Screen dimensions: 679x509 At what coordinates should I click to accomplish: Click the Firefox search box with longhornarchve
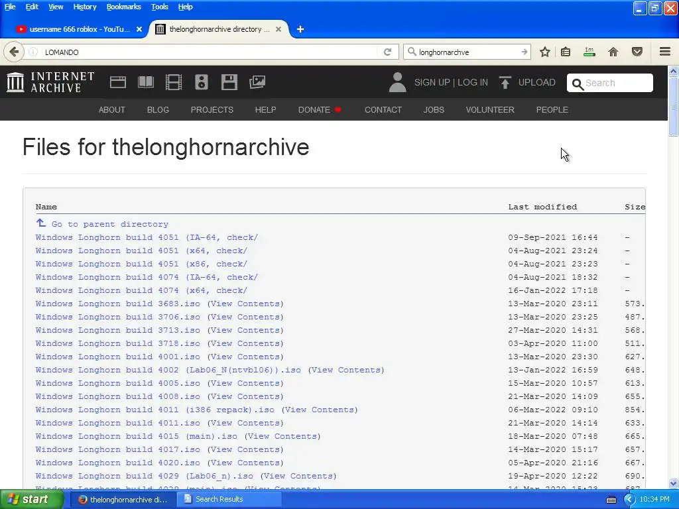click(467, 52)
